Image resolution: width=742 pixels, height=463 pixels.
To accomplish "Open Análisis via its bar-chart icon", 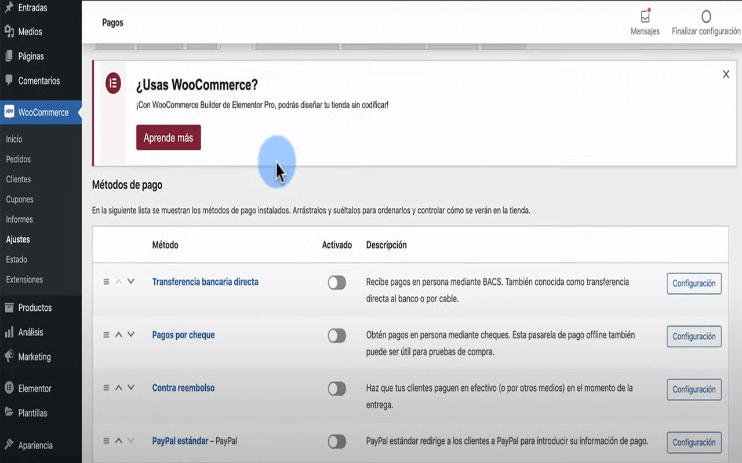I will [x=10, y=332].
